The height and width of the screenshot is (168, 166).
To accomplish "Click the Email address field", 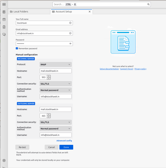I will coord(44,33).
